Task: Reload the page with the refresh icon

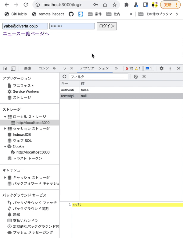Action: click(26, 5)
